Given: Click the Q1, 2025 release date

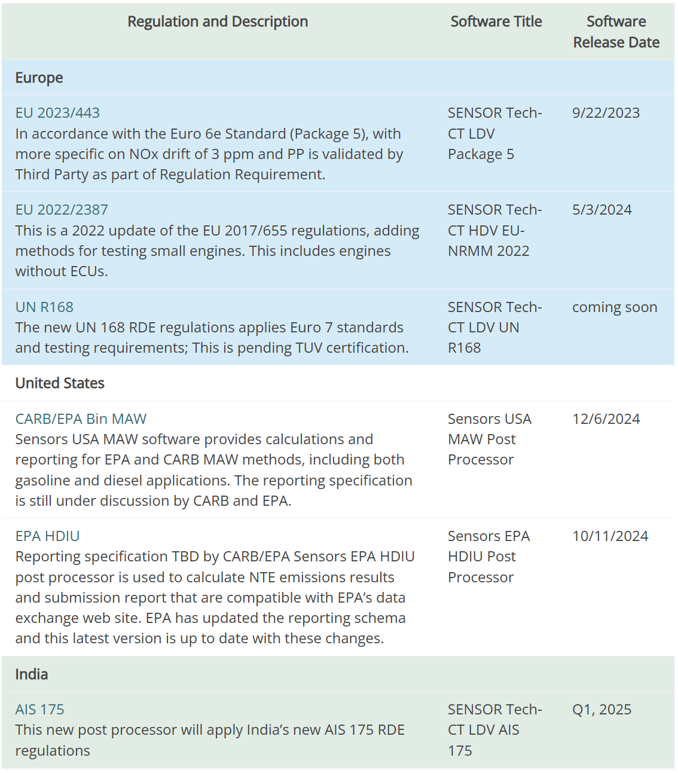Looking at the screenshot, I should (x=601, y=710).
